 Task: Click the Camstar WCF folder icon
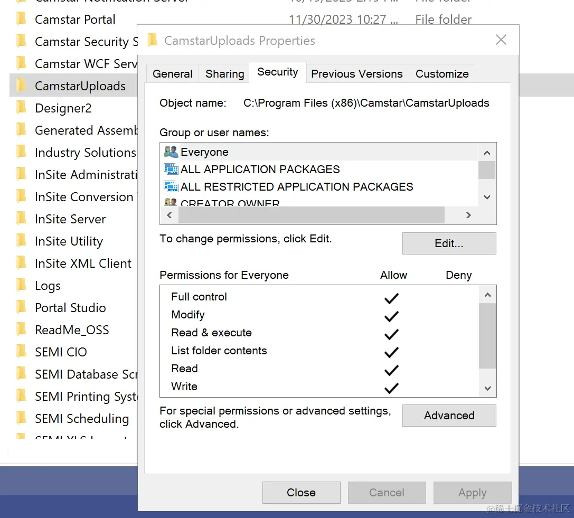click(22, 63)
